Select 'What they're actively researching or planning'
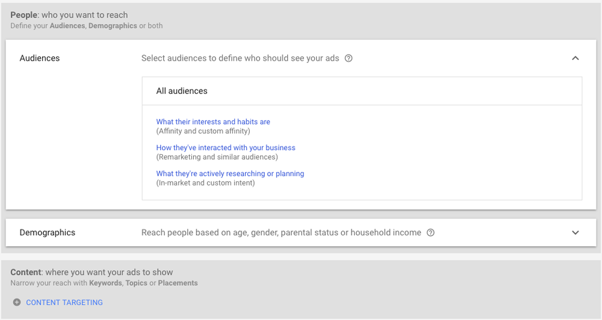Viewport: 602px width, 320px height. [x=230, y=174]
